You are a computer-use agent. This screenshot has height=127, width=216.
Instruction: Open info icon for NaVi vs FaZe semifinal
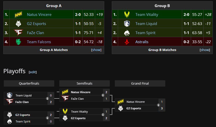103,95
